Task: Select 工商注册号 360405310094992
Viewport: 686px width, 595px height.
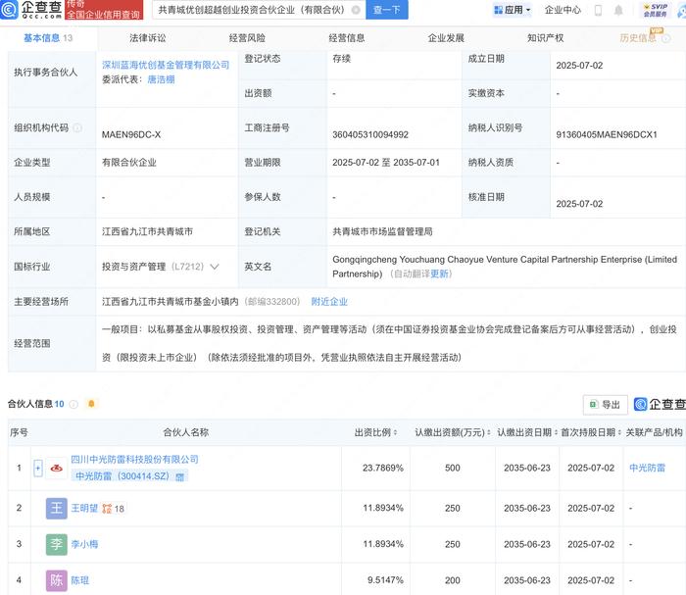Action: 370,134
